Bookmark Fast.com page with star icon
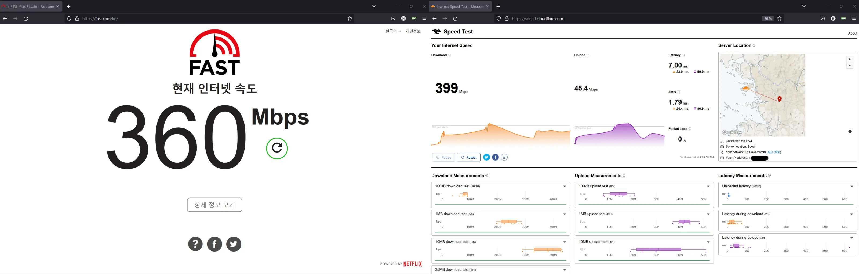 coord(350,19)
